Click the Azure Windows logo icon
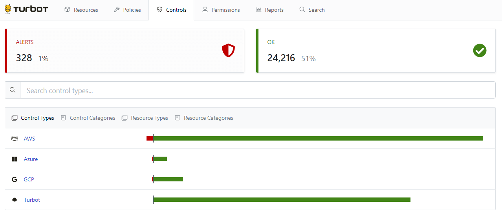 pos(15,159)
